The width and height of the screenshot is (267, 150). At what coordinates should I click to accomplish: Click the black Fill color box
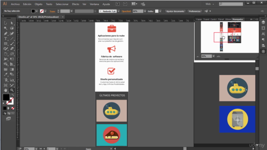click(6, 97)
